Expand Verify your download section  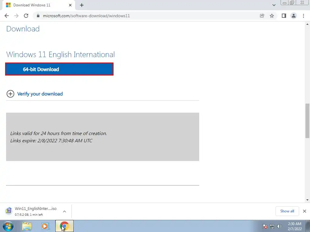(10, 94)
